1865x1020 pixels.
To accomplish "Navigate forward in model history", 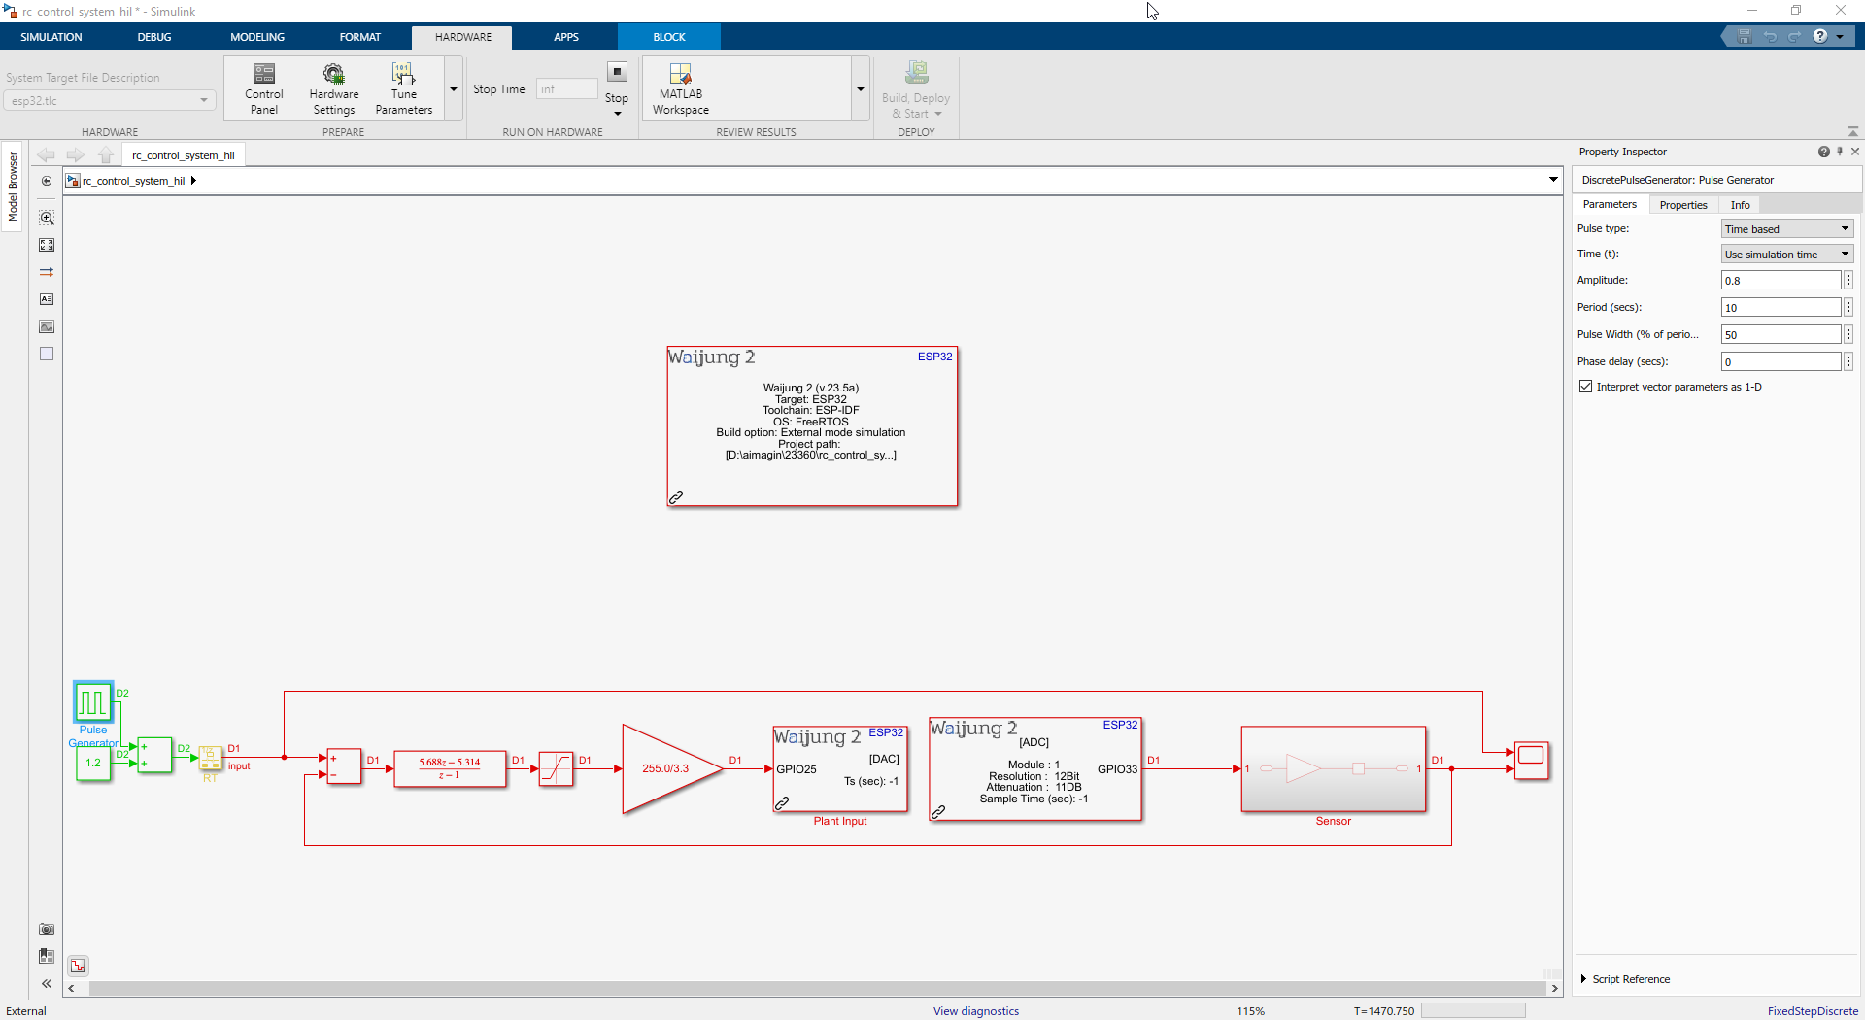I will tap(76, 154).
